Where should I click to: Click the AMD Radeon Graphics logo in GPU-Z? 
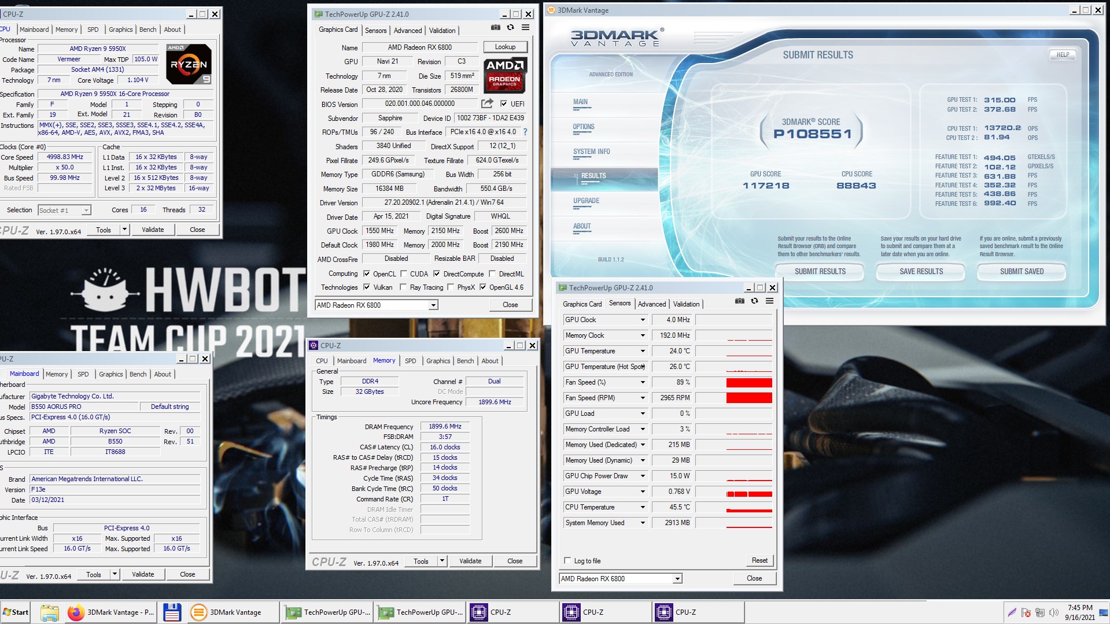click(x=505, y=75)
